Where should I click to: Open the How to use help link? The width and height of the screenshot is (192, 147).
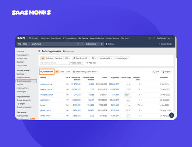(68, 51)
